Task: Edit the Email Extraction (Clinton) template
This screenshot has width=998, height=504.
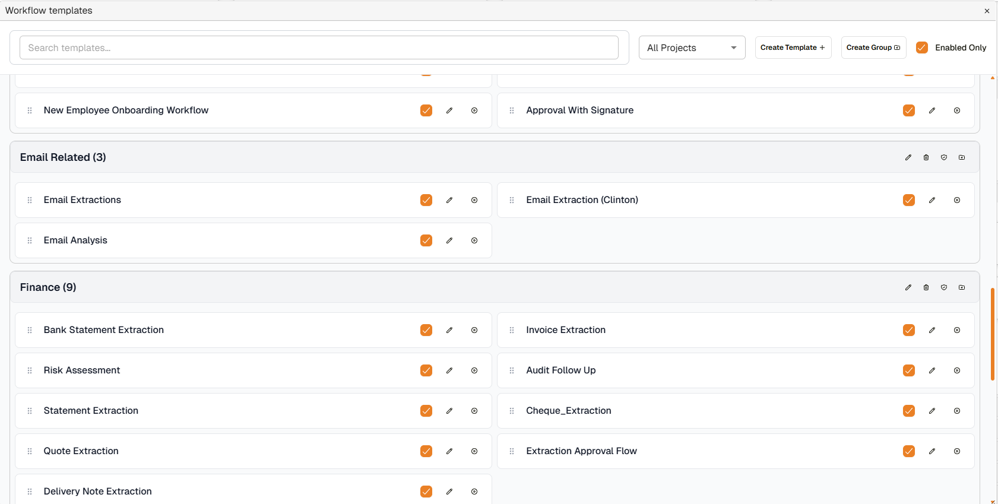Action: 932,200
